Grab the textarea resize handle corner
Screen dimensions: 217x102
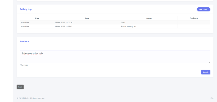click(209, 62)
